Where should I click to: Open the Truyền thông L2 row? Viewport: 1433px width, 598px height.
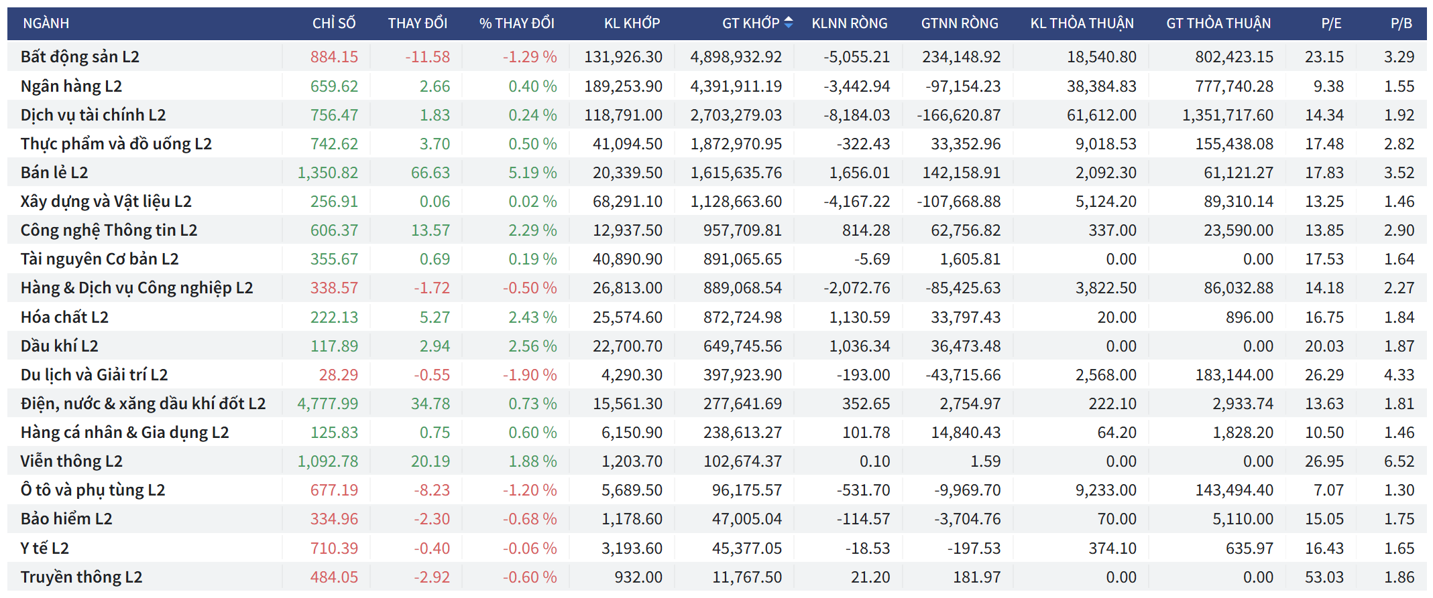coord(81,577)
